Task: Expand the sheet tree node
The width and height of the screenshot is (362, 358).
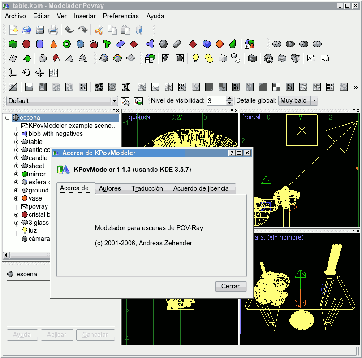Action: tap(16, 166)
